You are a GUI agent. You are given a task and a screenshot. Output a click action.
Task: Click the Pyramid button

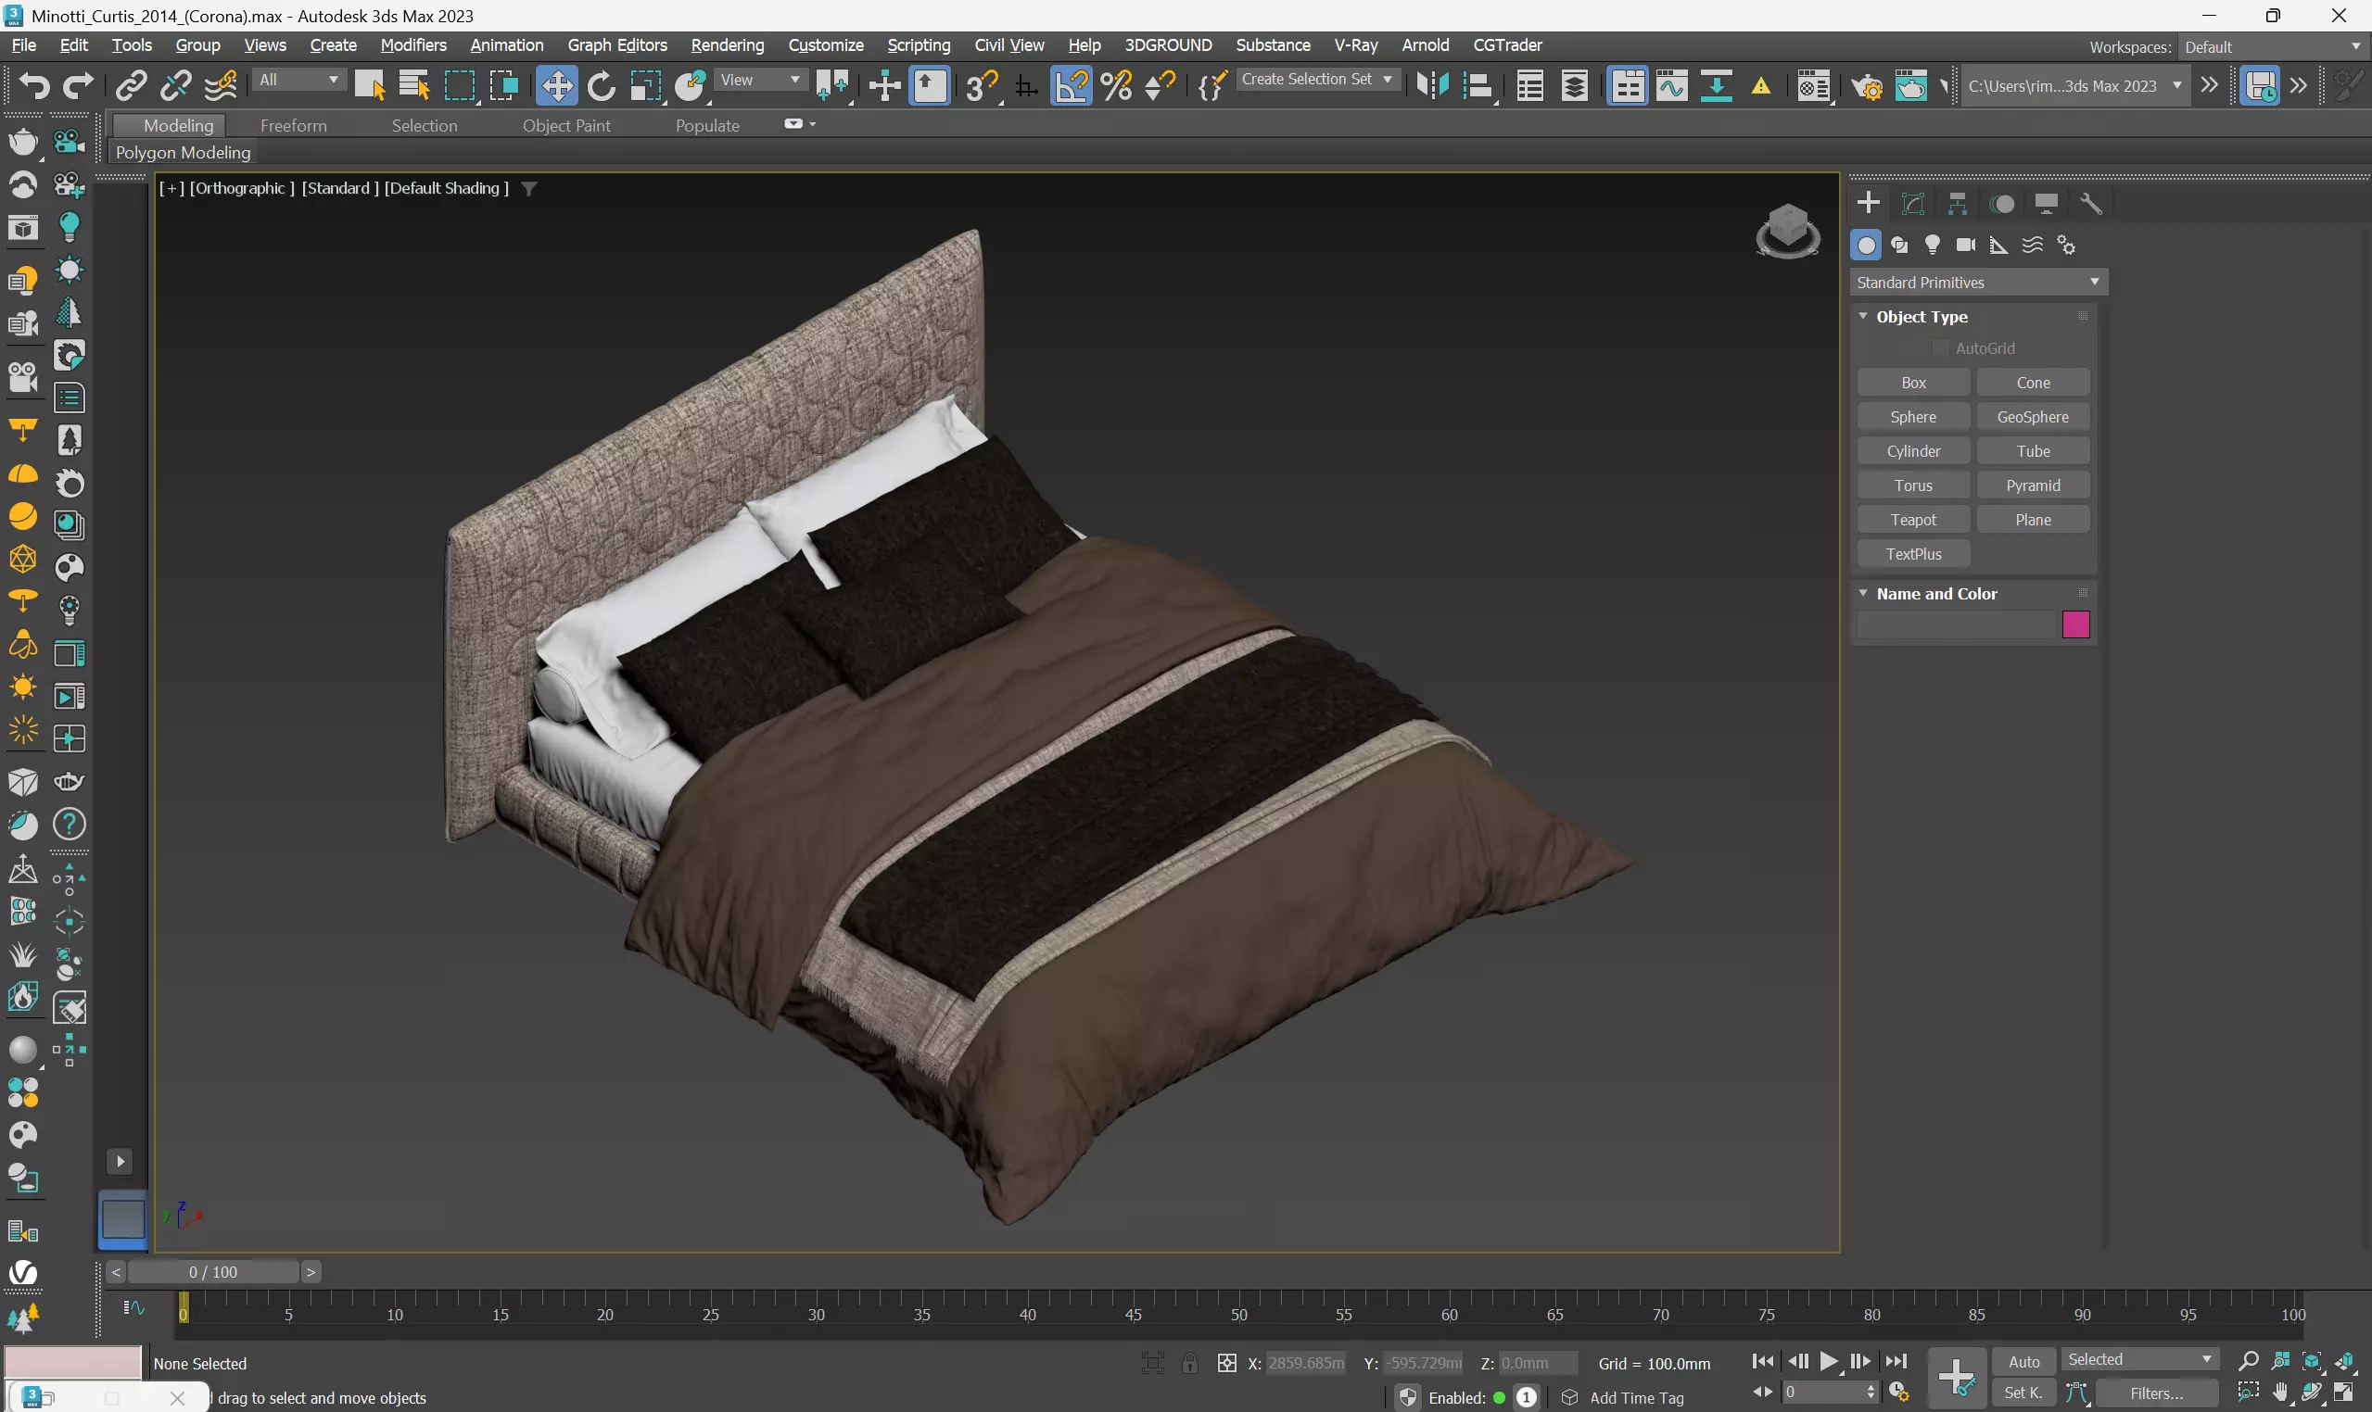2033,485
